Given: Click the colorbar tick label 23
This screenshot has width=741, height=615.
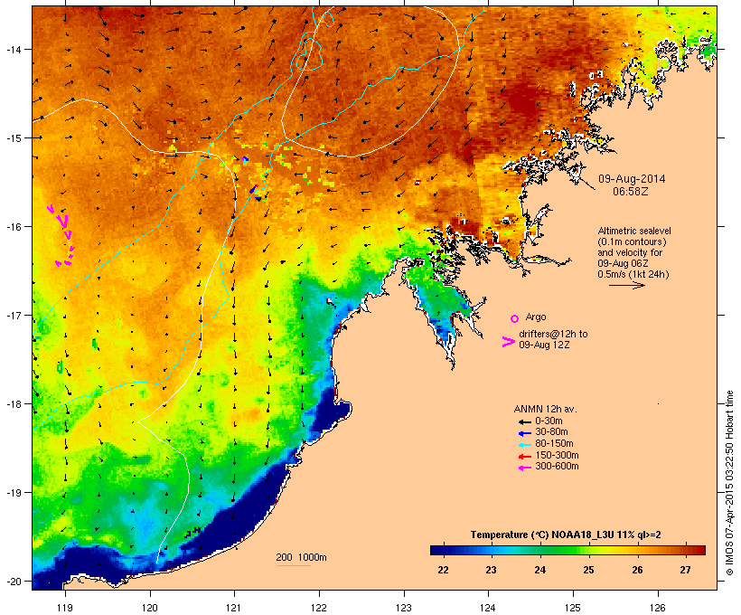Looking at the screenshot, I should coord(491,570).
